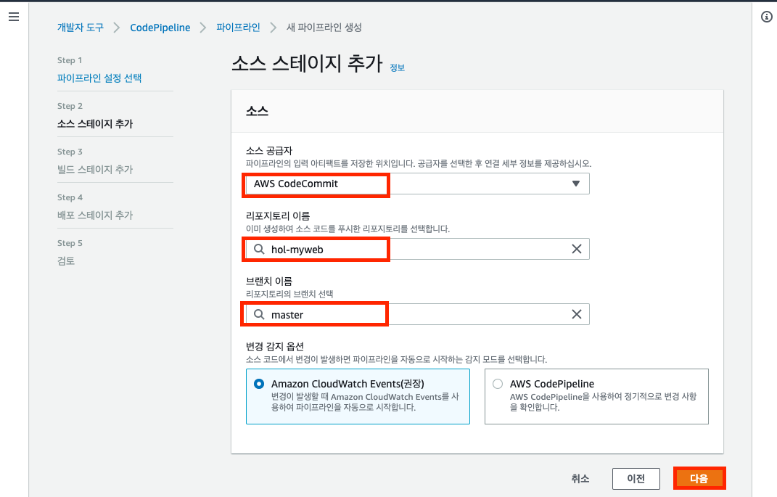Go to 파이프라인 breadcrumb
This screenshot has height=497, width=777.
[238, 28]
